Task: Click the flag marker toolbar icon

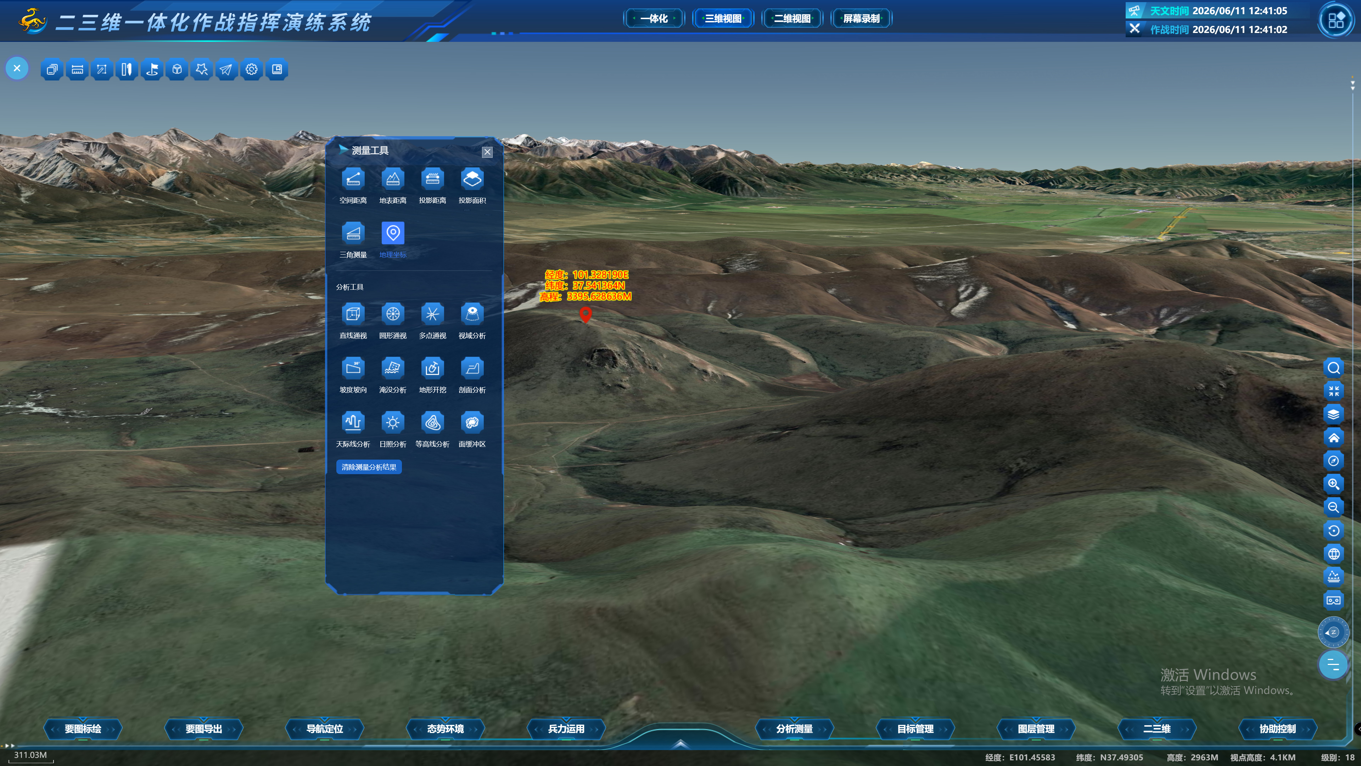Action: point(152,69)
